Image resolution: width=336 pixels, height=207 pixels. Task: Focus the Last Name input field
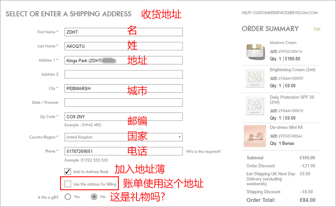[x=123, y=46]
